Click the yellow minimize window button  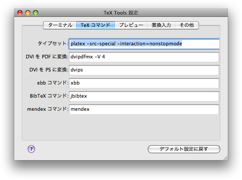(x=28, y=13)
